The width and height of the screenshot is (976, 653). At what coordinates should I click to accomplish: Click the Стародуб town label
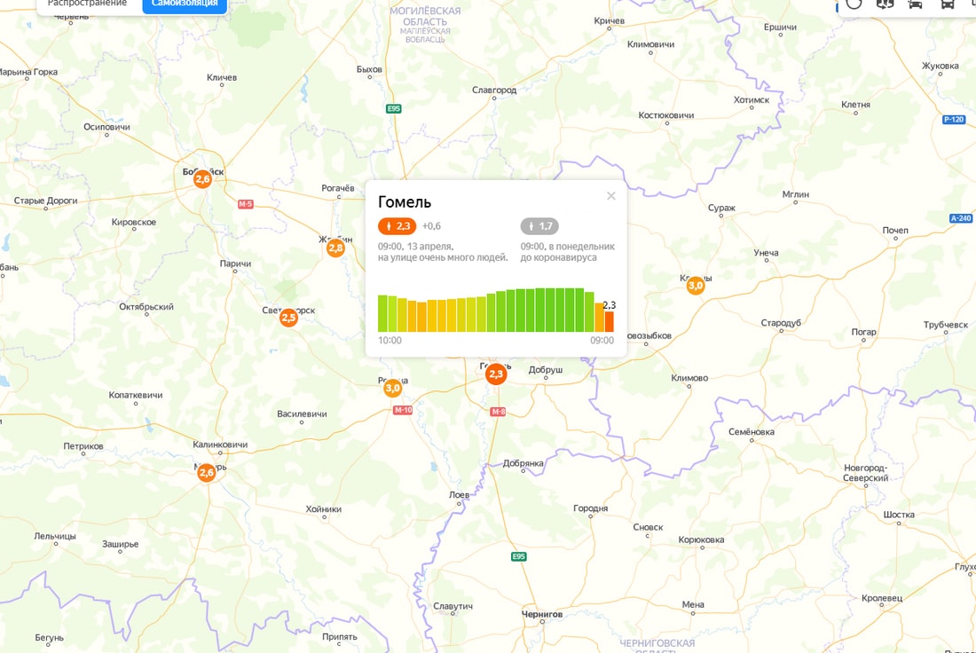click(781, 323)
